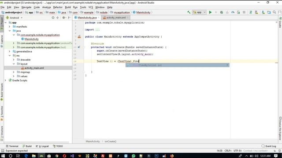Close the MainActivity.java tab
This screenshot has width=282, height=158.
coord(99,18)
